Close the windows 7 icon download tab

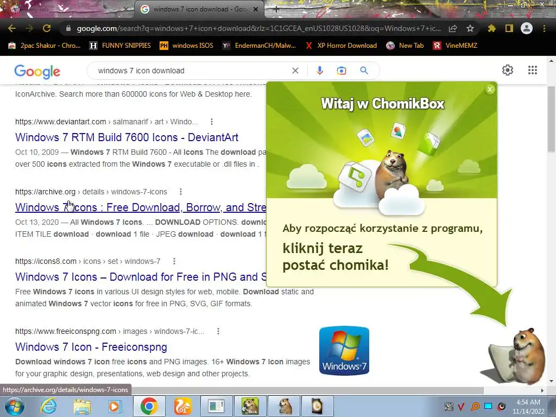pyautogui.click(x=256, y=10)
